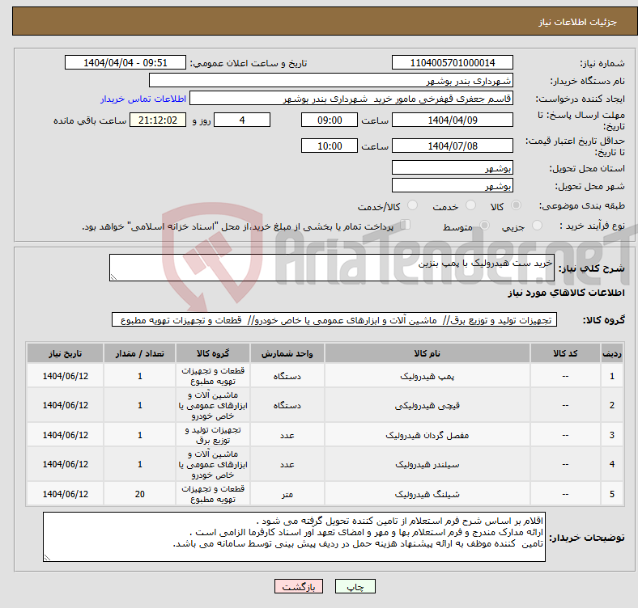This screenshot has width=638, height=608.
Task: Click the متر unit cell
Action: coord(287,494)
